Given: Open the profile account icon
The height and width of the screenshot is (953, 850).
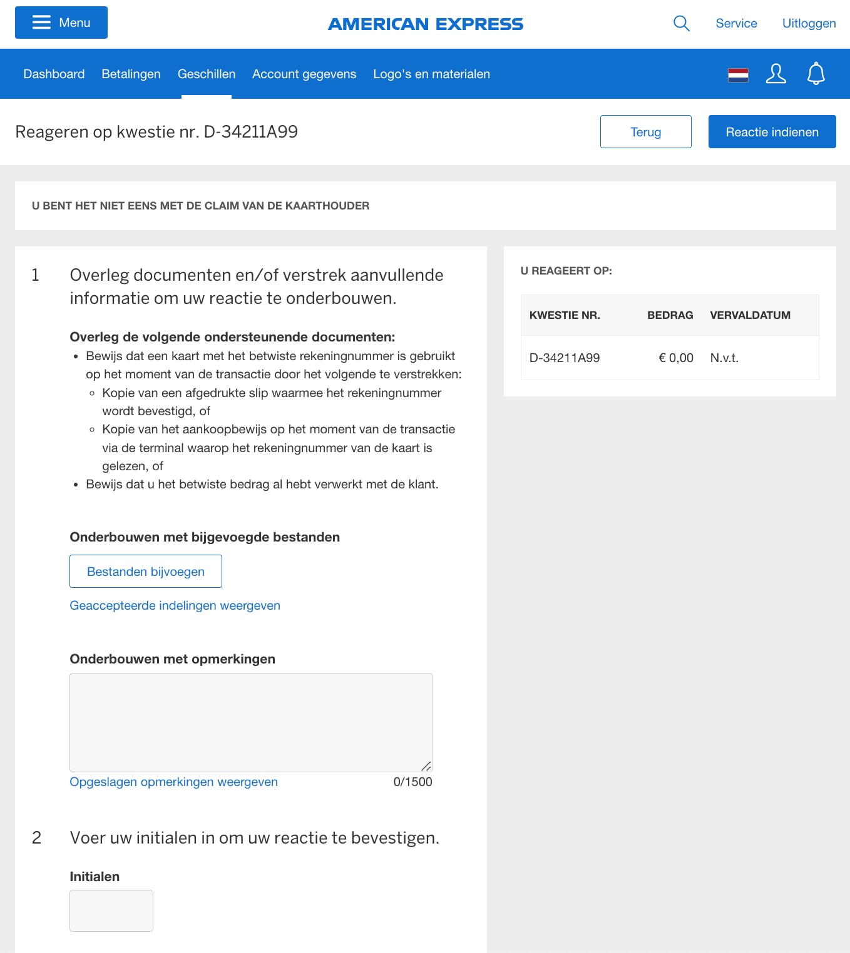Looking at the screenshot, I should coord(776,74).
